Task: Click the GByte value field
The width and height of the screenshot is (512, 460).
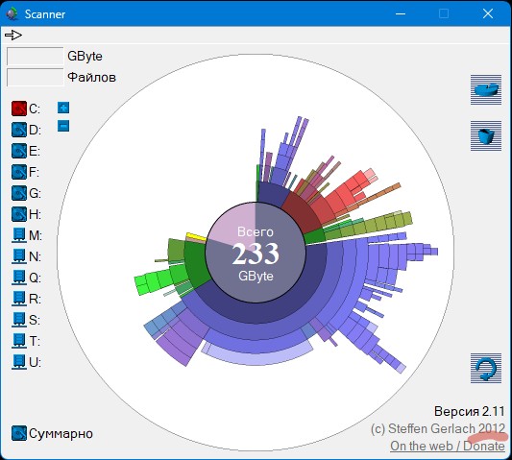Action: coord(35,56)
